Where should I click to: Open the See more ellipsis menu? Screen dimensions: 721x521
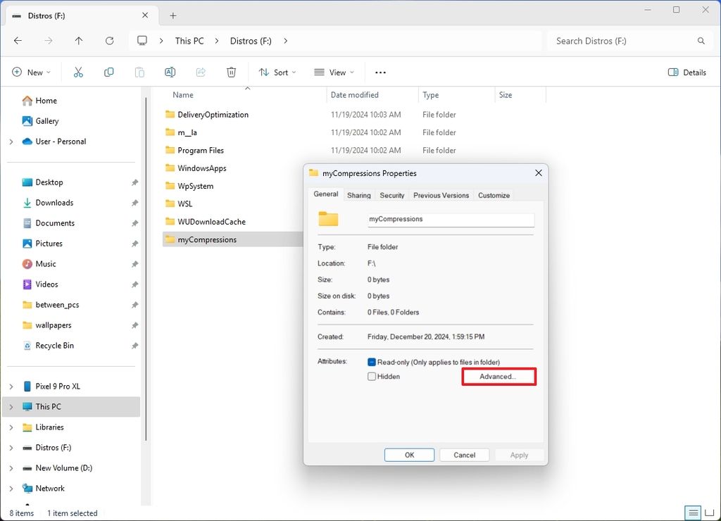point(380,72)
